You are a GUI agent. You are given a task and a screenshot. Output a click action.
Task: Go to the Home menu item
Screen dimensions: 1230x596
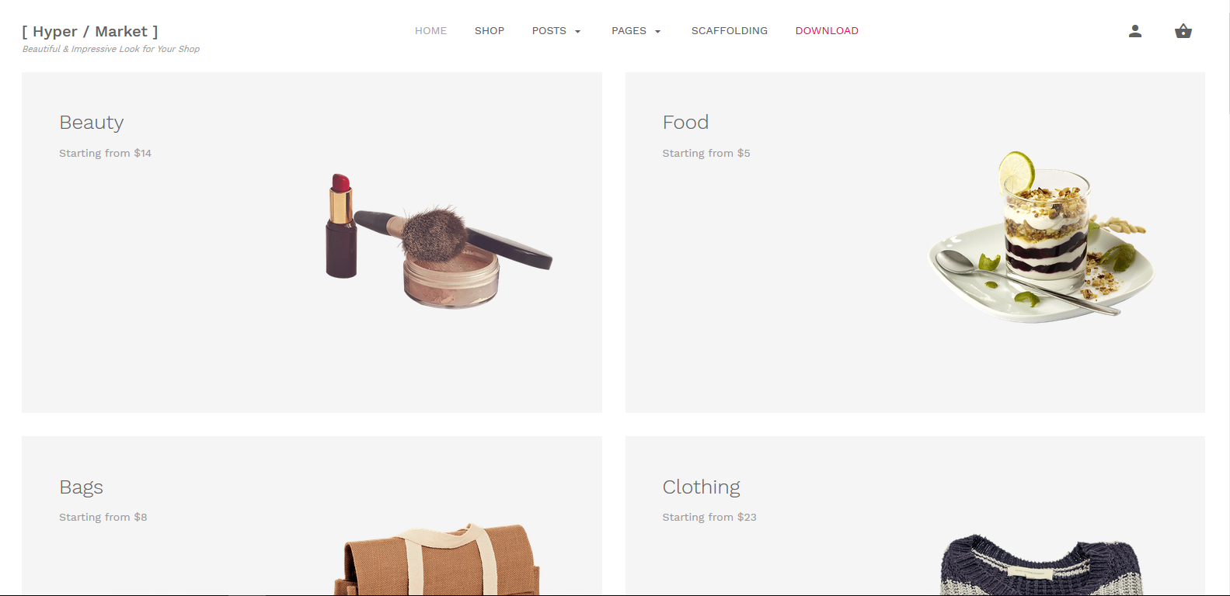pyautogui.click(x=430, y=31)
